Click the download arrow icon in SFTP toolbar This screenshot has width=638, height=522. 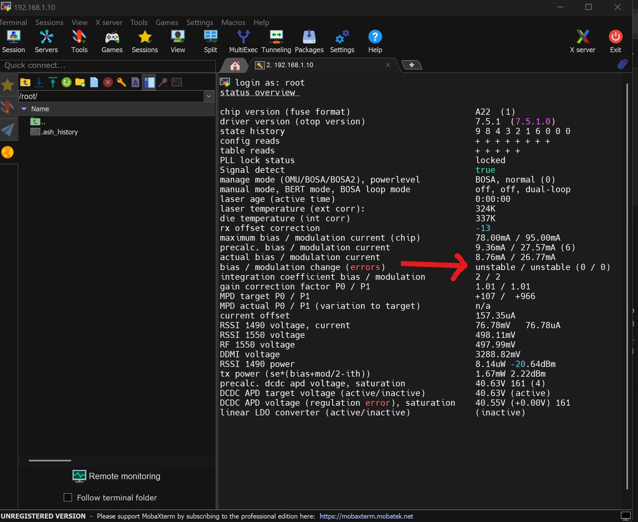[x=39, y=83]
